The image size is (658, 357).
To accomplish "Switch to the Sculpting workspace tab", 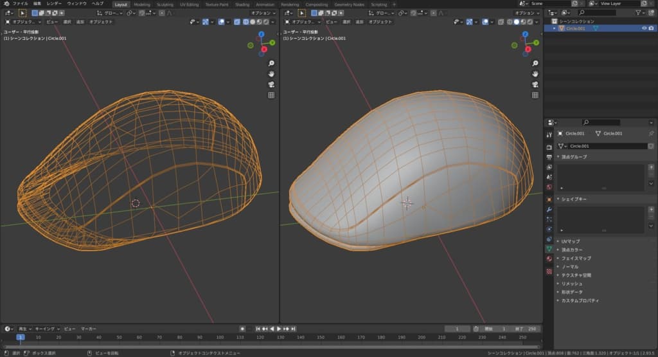I will point(165,5).
